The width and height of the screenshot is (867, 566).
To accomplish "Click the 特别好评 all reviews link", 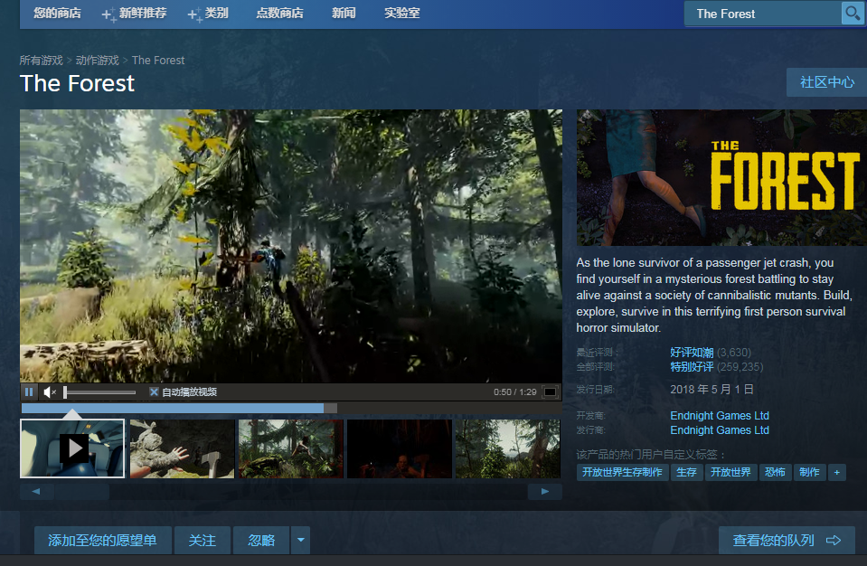I will [x=692, y=366].
